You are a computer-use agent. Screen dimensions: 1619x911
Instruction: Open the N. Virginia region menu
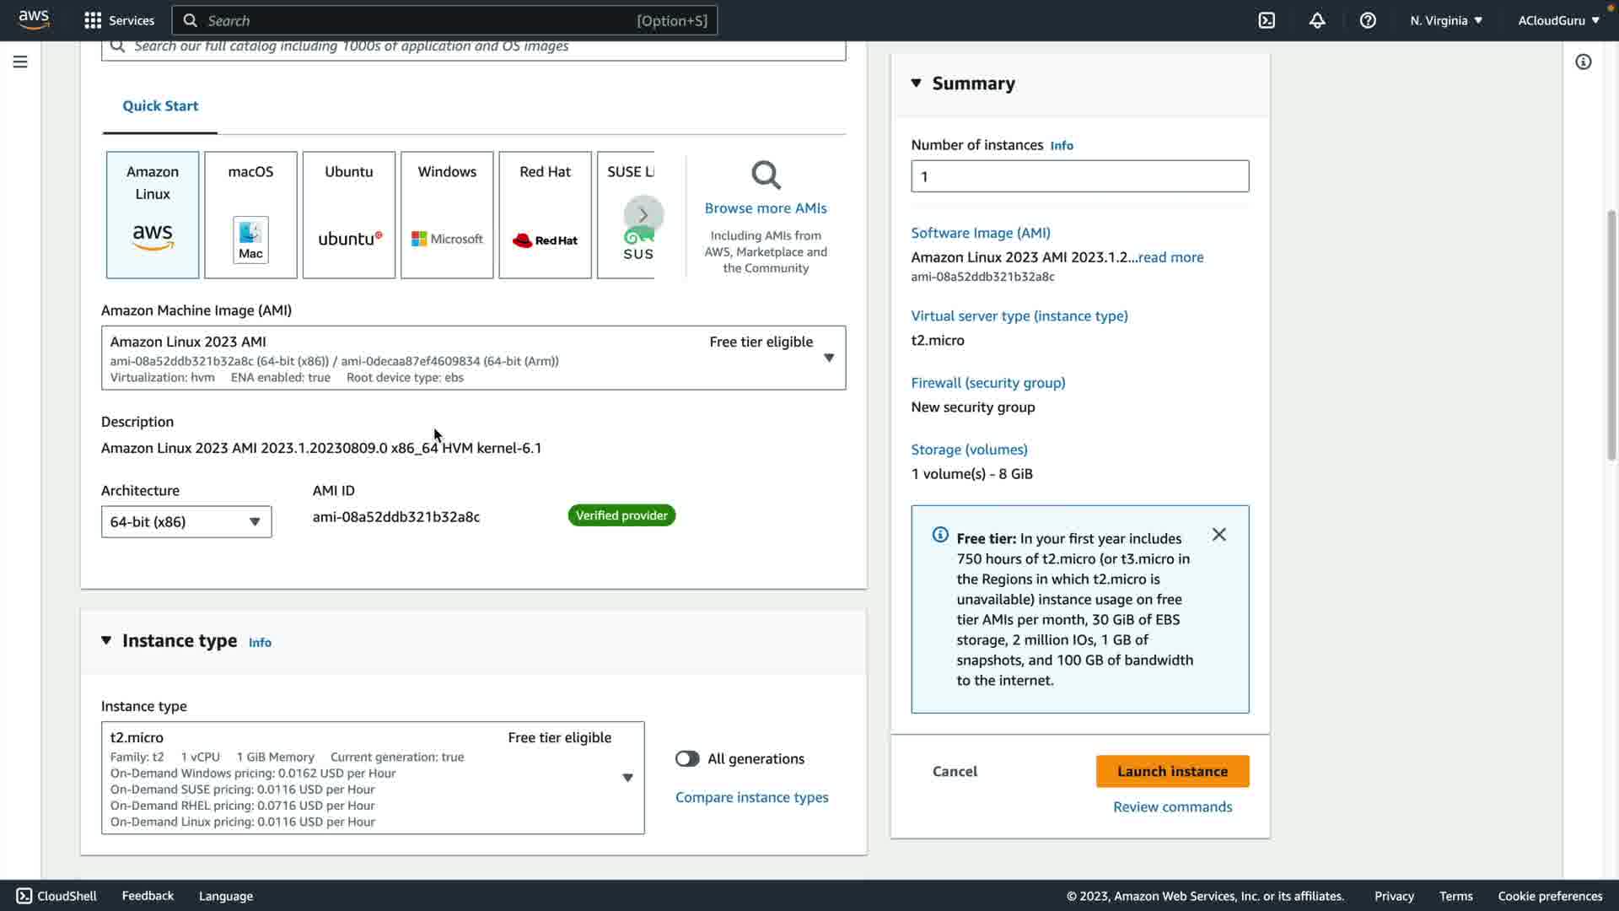pos(1445,20)
